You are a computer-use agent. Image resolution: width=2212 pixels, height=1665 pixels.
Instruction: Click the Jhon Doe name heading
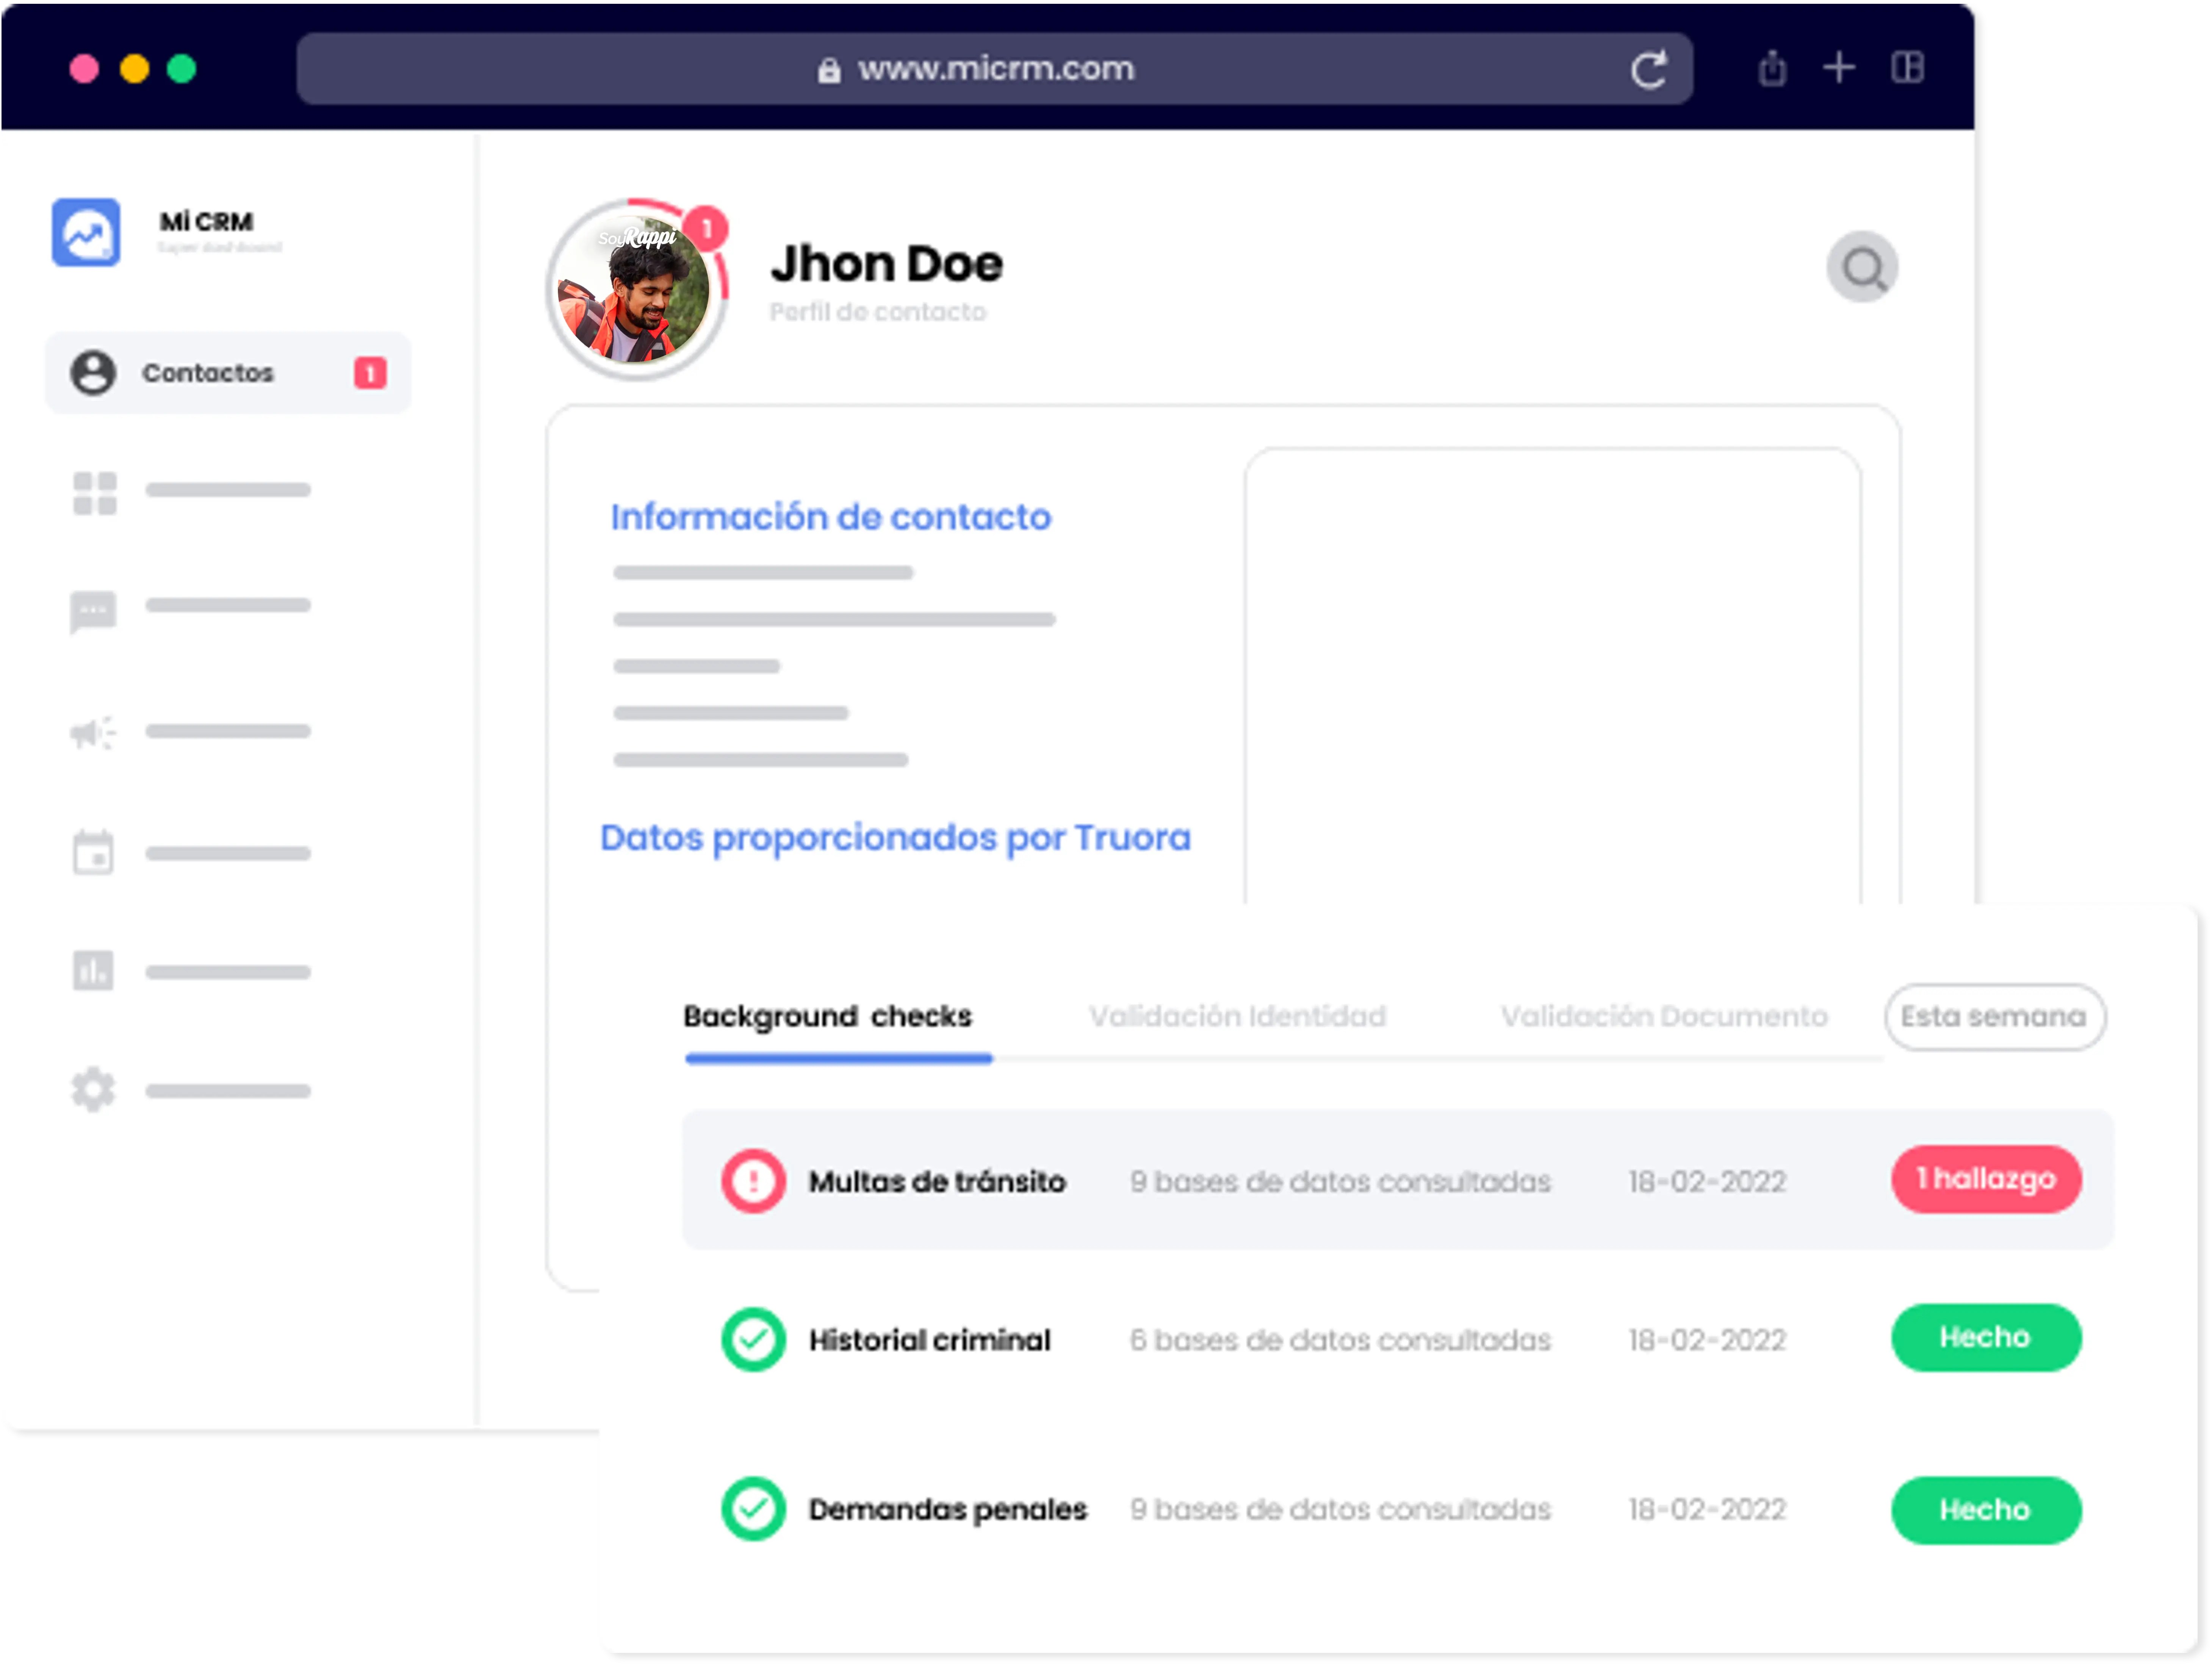(x=887, y=264)
